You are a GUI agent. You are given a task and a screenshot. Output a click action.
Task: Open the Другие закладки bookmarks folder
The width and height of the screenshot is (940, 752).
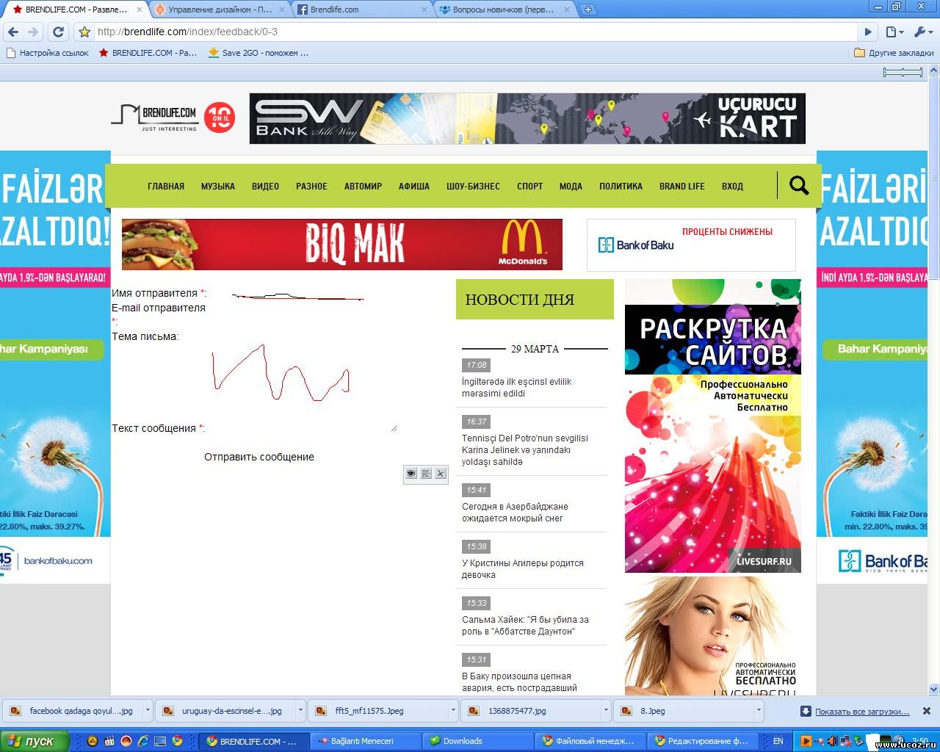pos(894,53)
